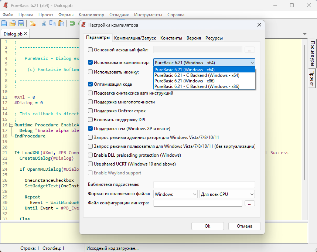Viewport: 317px width, 252px height.
Task: Choose 'PureBasic 6.21 - C Backend (Windows - x64)'
Action: [204, 75]
